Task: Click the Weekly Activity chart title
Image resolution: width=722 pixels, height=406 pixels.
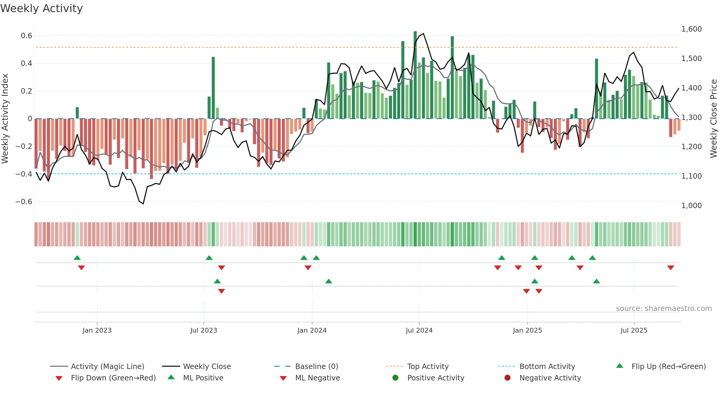Action: pos(42,8)
